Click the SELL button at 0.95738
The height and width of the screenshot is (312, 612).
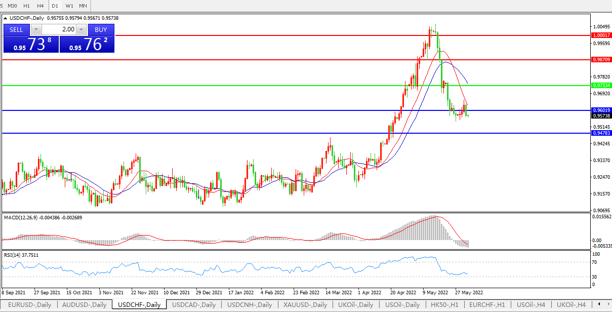pyautogui.click(x=16, y=29)
